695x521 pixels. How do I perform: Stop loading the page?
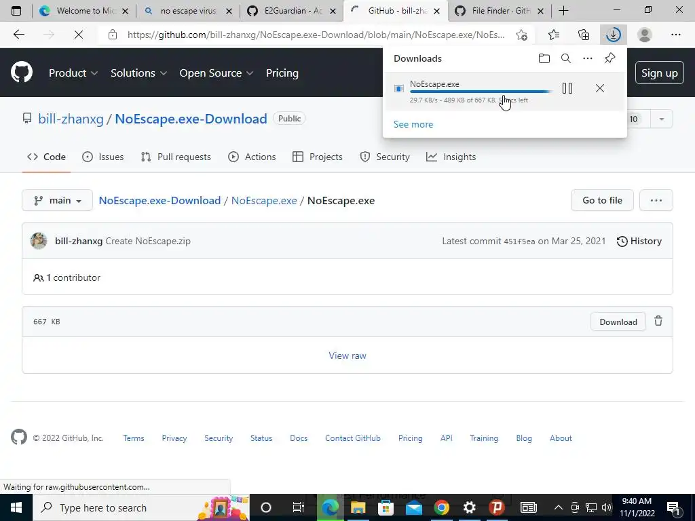pos(79,35)
